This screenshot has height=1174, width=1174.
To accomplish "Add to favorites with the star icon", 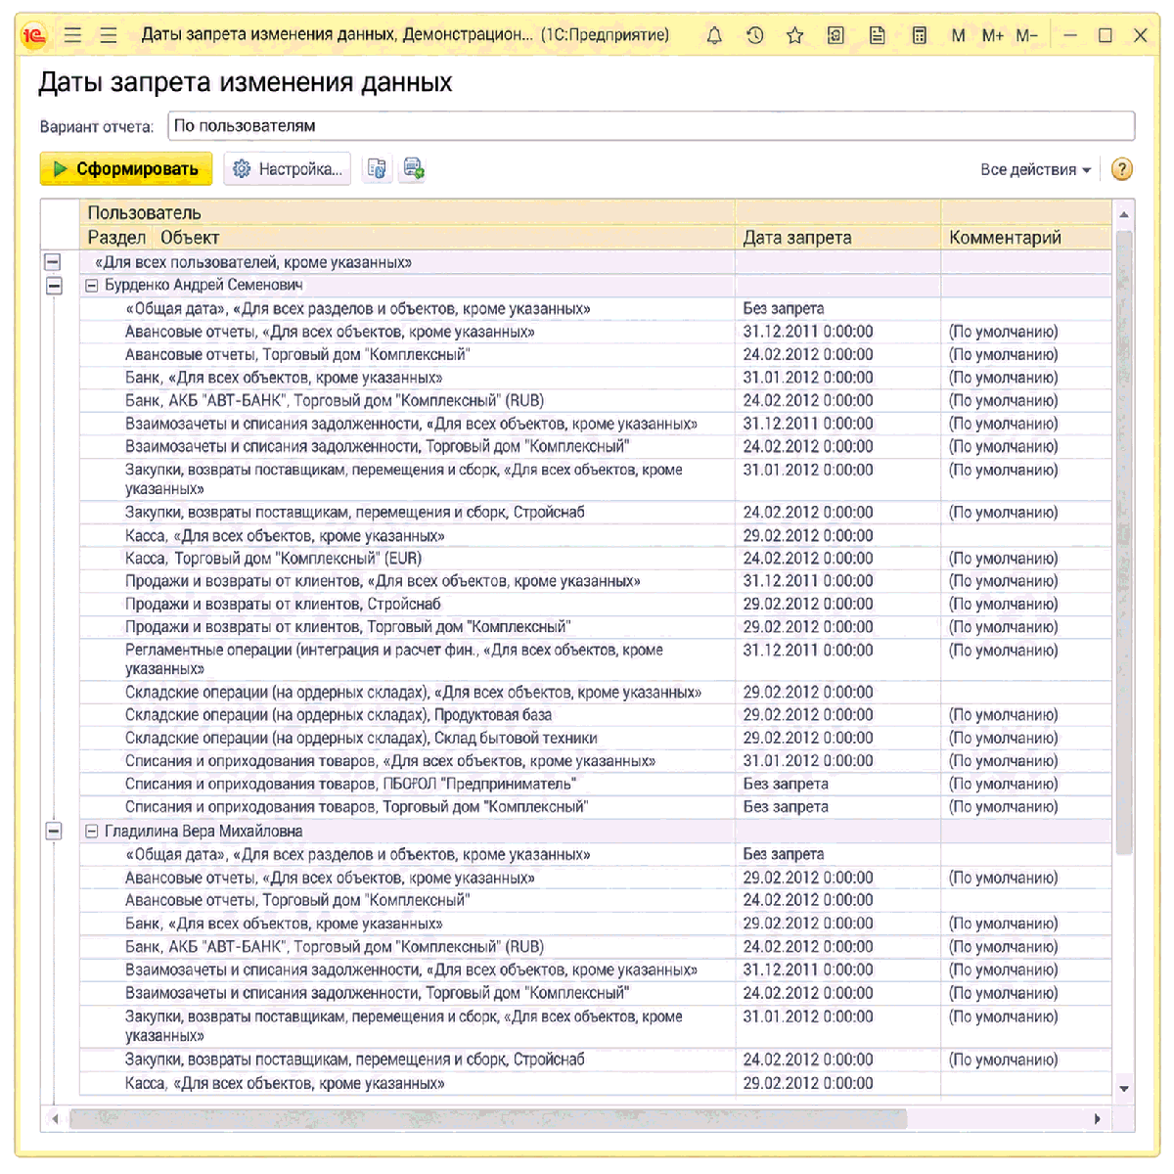I will 795,35.
